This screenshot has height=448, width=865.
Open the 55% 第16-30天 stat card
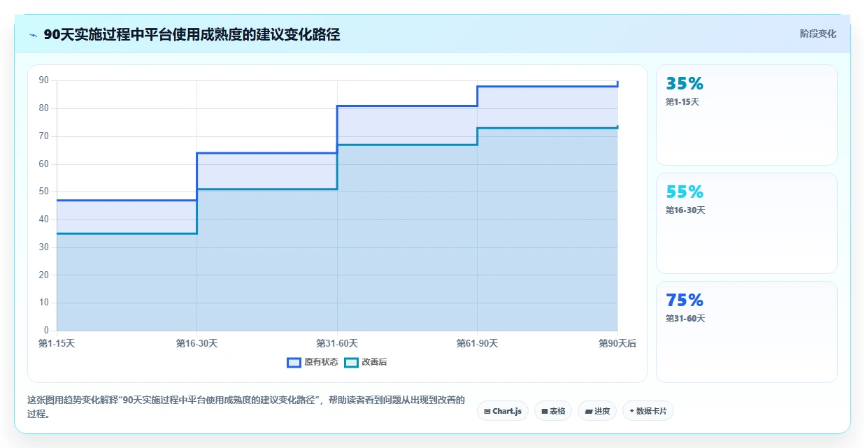pyautogui.click(x=746, y=223)
